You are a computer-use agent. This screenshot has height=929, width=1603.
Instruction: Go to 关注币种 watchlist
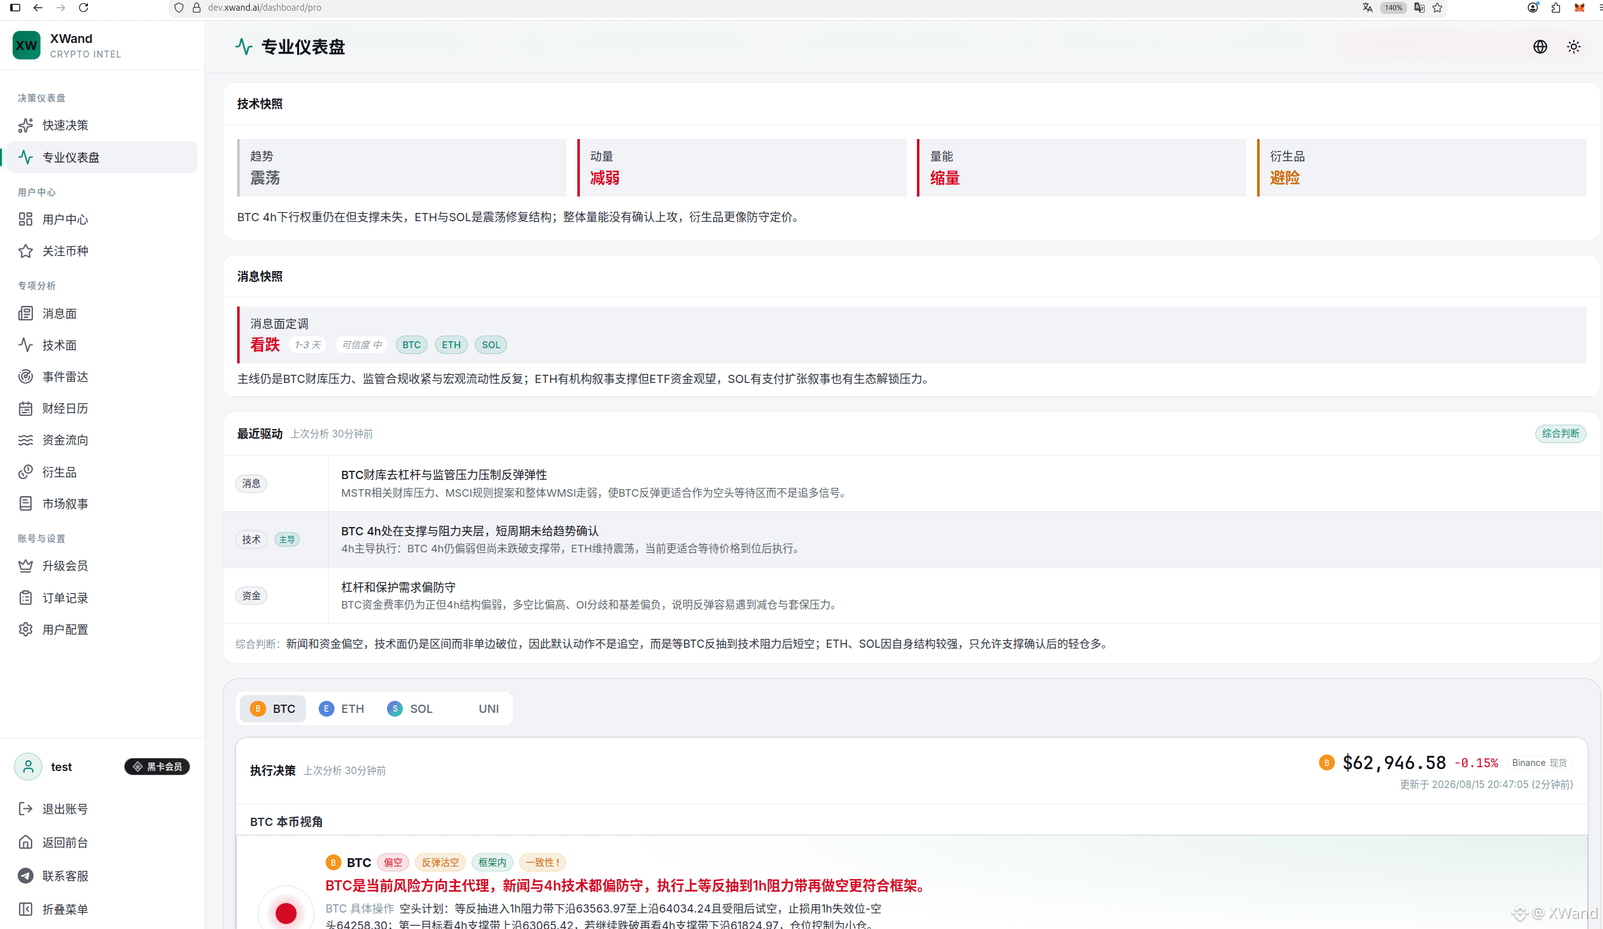(x=102, y=251)
